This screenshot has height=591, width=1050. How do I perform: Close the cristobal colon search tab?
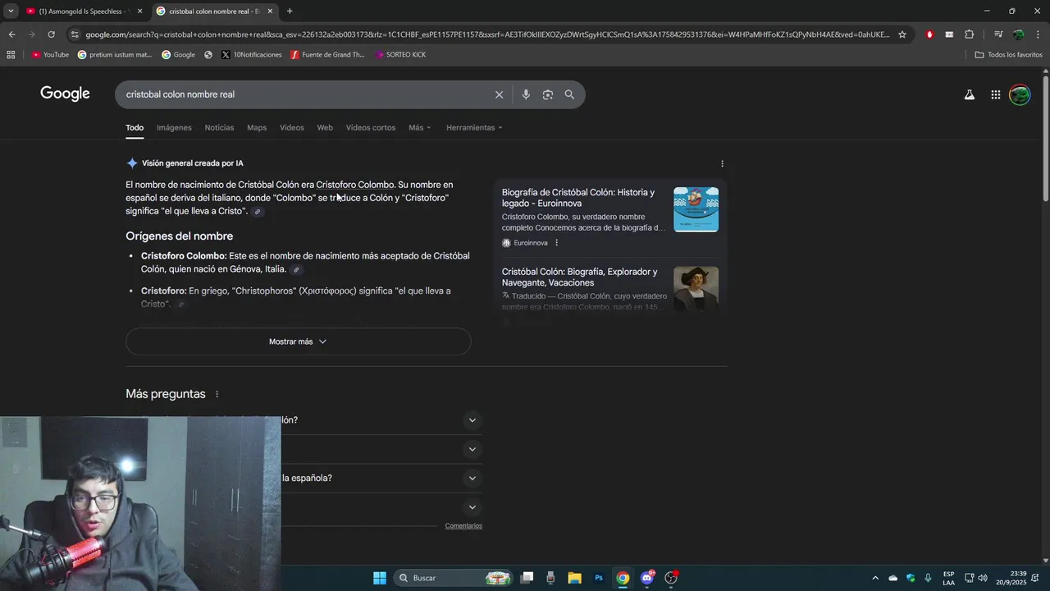[270, 11]
